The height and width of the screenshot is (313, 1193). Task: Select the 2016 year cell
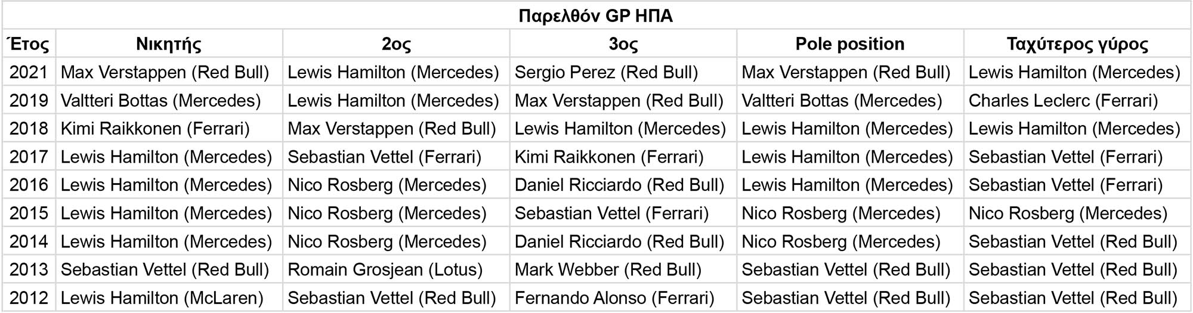point(29,185)
